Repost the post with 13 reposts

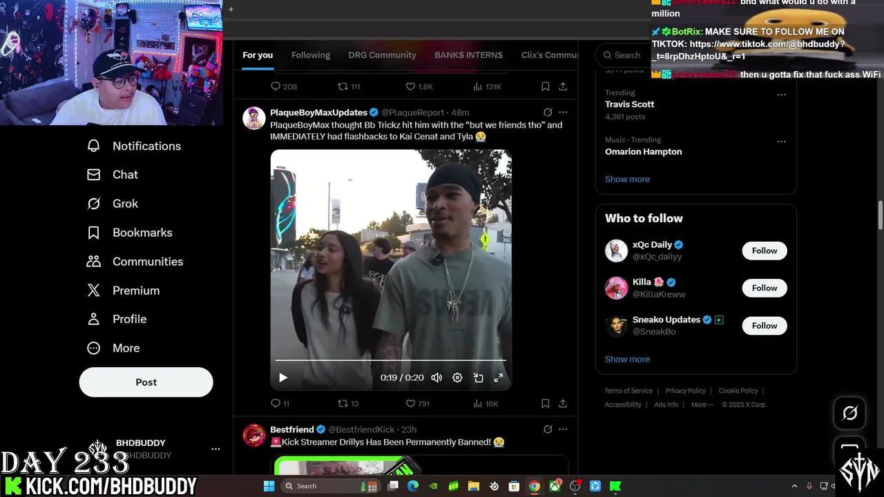coord(348,403)
